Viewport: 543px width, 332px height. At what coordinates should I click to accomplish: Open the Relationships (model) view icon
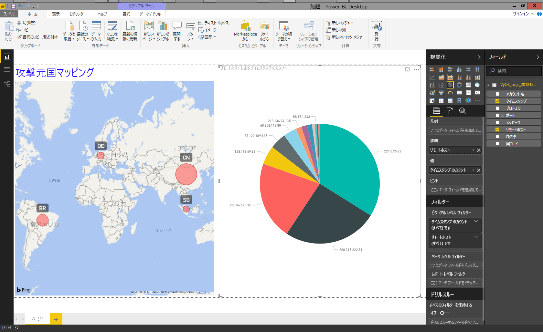(7, 84)
